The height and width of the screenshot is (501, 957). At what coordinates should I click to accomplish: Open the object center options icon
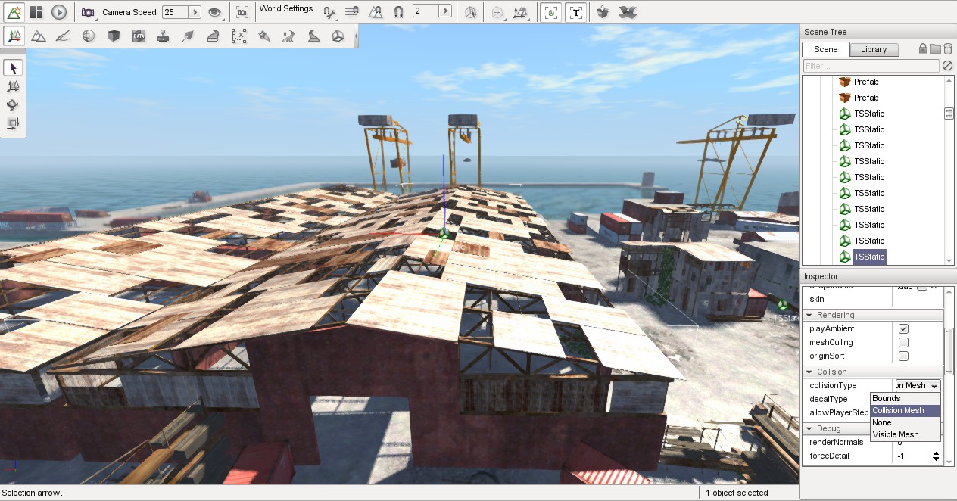coord(497,12)
